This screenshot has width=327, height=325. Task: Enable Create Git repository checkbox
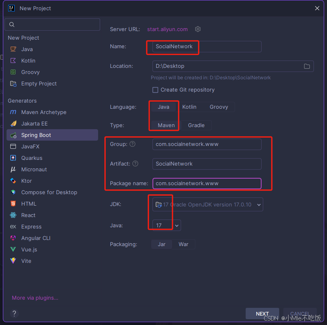(x=155, y=90)
